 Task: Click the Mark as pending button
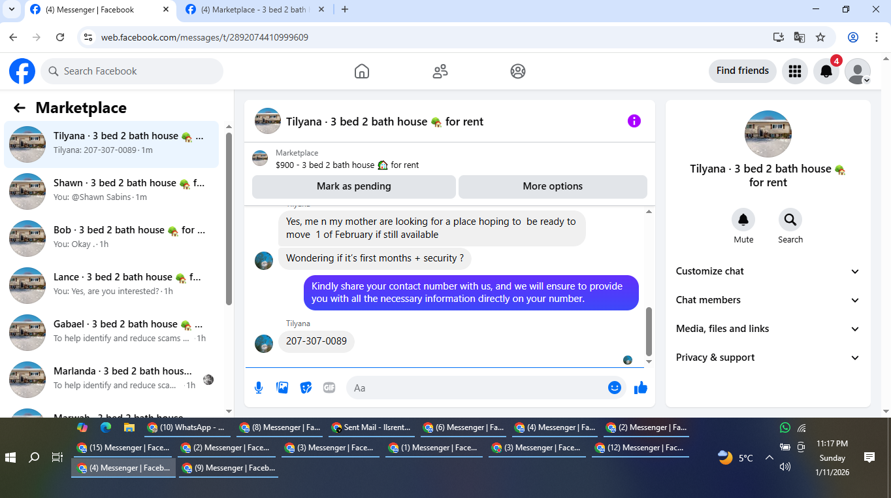click(354, 186)
